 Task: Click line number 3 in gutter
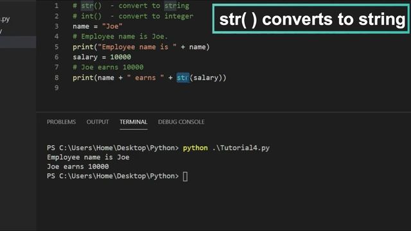57,26
